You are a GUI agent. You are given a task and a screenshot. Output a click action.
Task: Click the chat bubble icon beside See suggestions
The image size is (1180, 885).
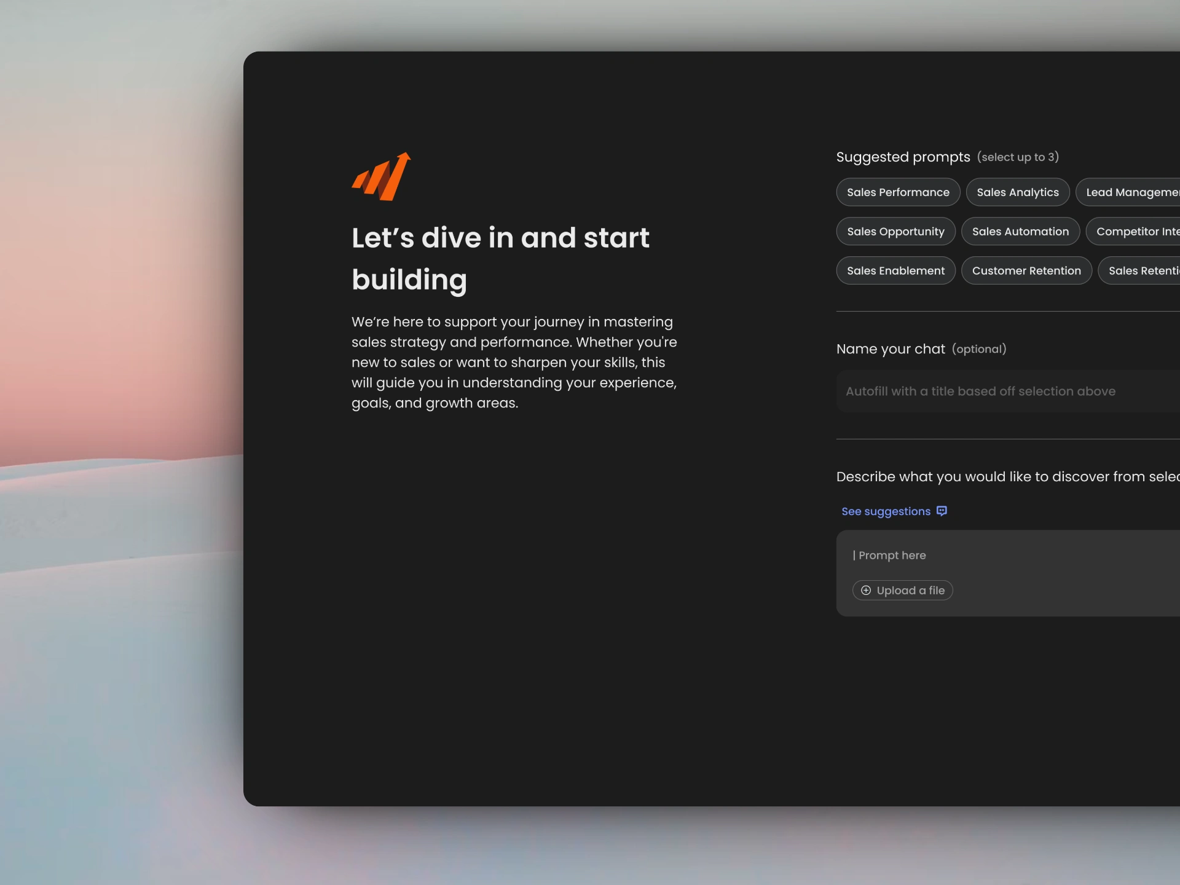pos(942,511)
